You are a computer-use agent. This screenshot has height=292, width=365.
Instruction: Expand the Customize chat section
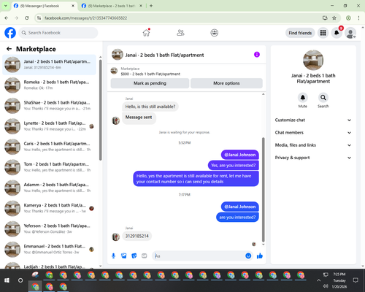point(313,120)
